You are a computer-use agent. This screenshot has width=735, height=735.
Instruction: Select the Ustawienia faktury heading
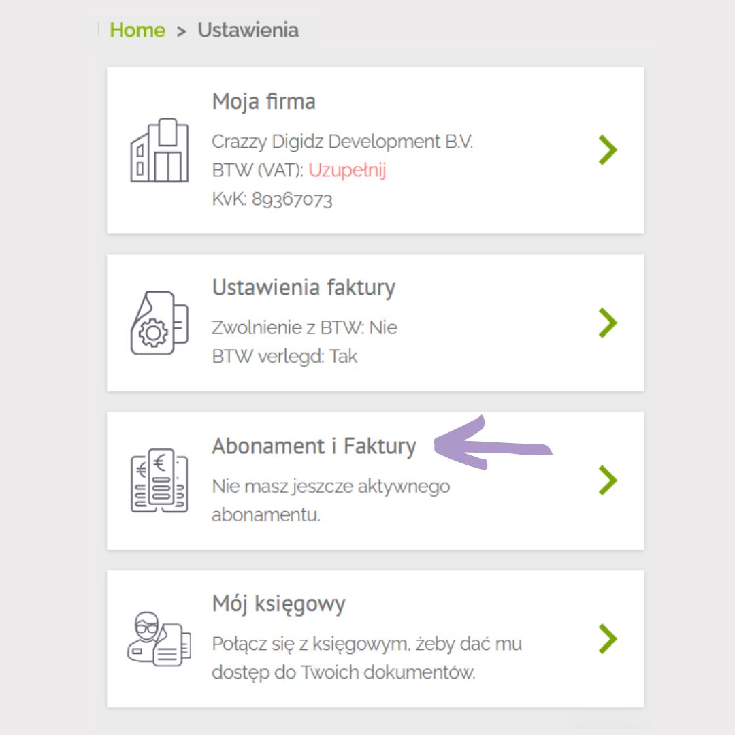[304, 288]
